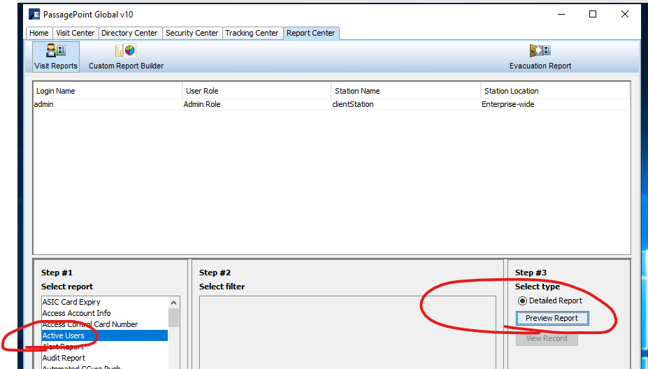Click the disabled View Record button
This screenshot has width=648, height=369.
coord(547,338)
